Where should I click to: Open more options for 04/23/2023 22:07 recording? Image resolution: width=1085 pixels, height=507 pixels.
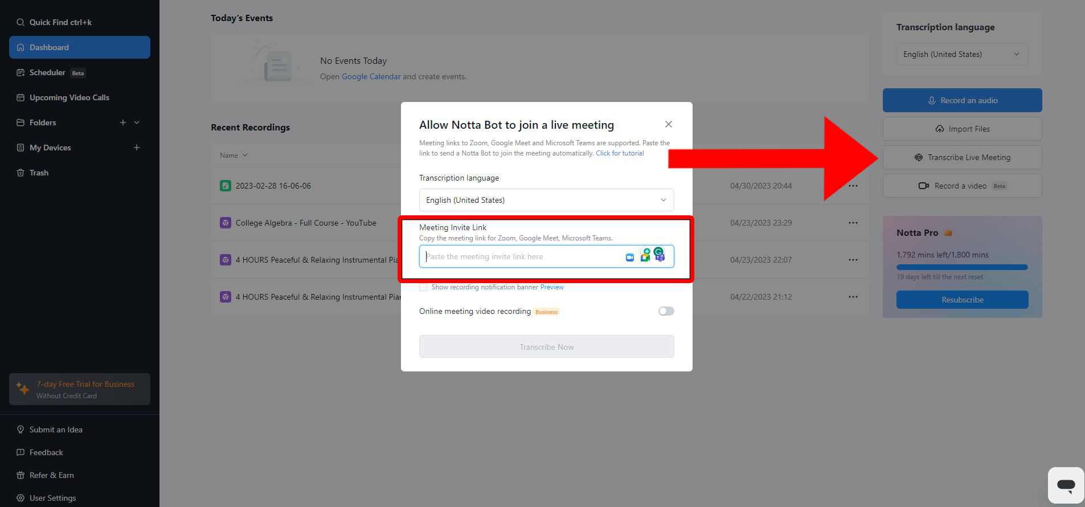click(x=853, y=260)
